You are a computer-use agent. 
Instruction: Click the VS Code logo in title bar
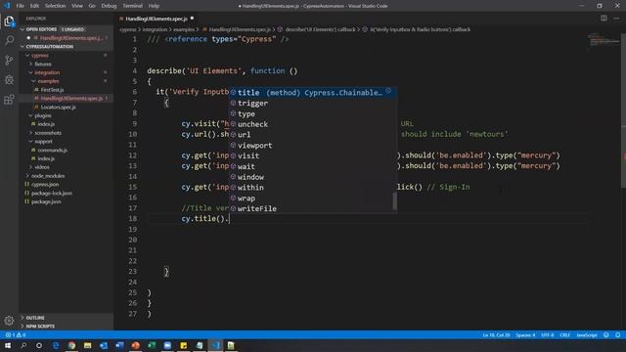pos(7,6)
